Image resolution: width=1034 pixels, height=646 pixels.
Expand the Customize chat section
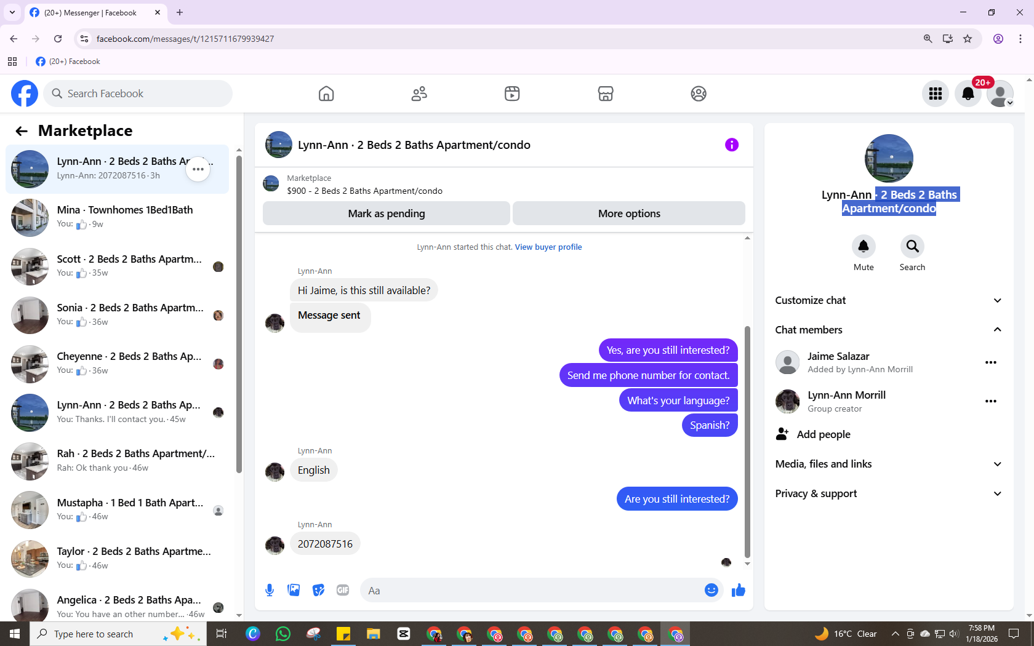tap(888, 300)
